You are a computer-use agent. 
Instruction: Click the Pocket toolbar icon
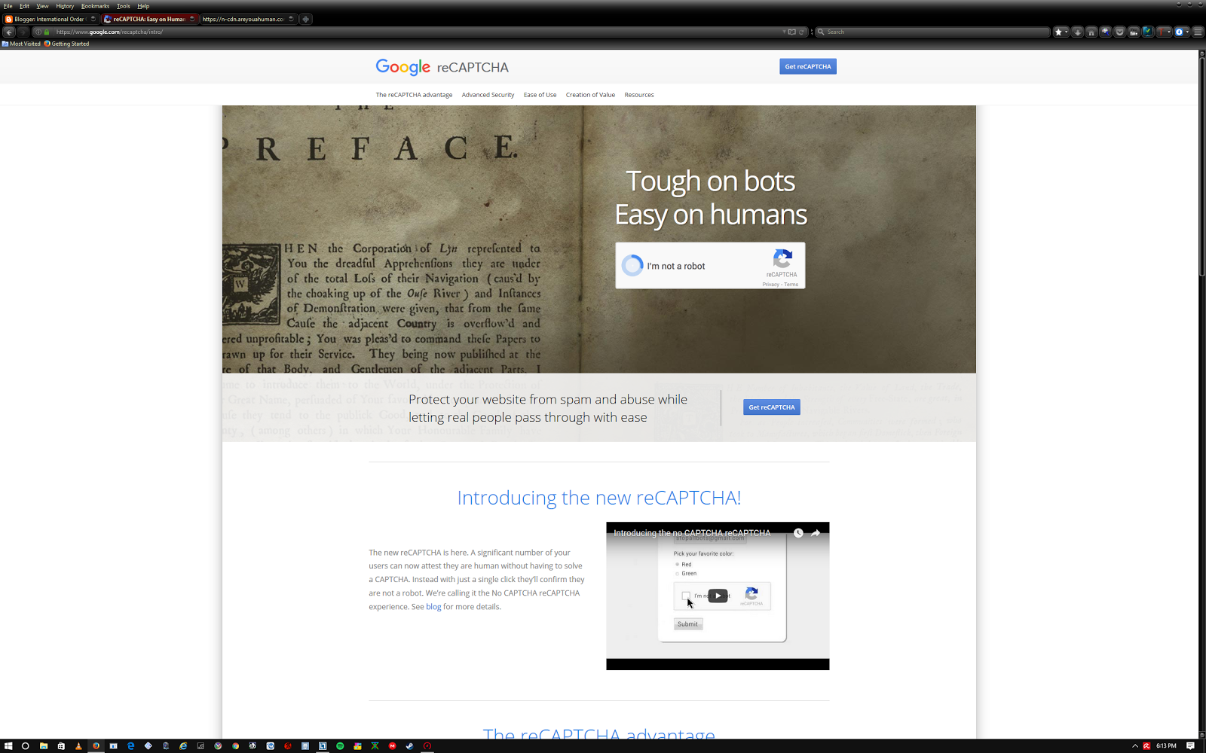pos(1120,32)
